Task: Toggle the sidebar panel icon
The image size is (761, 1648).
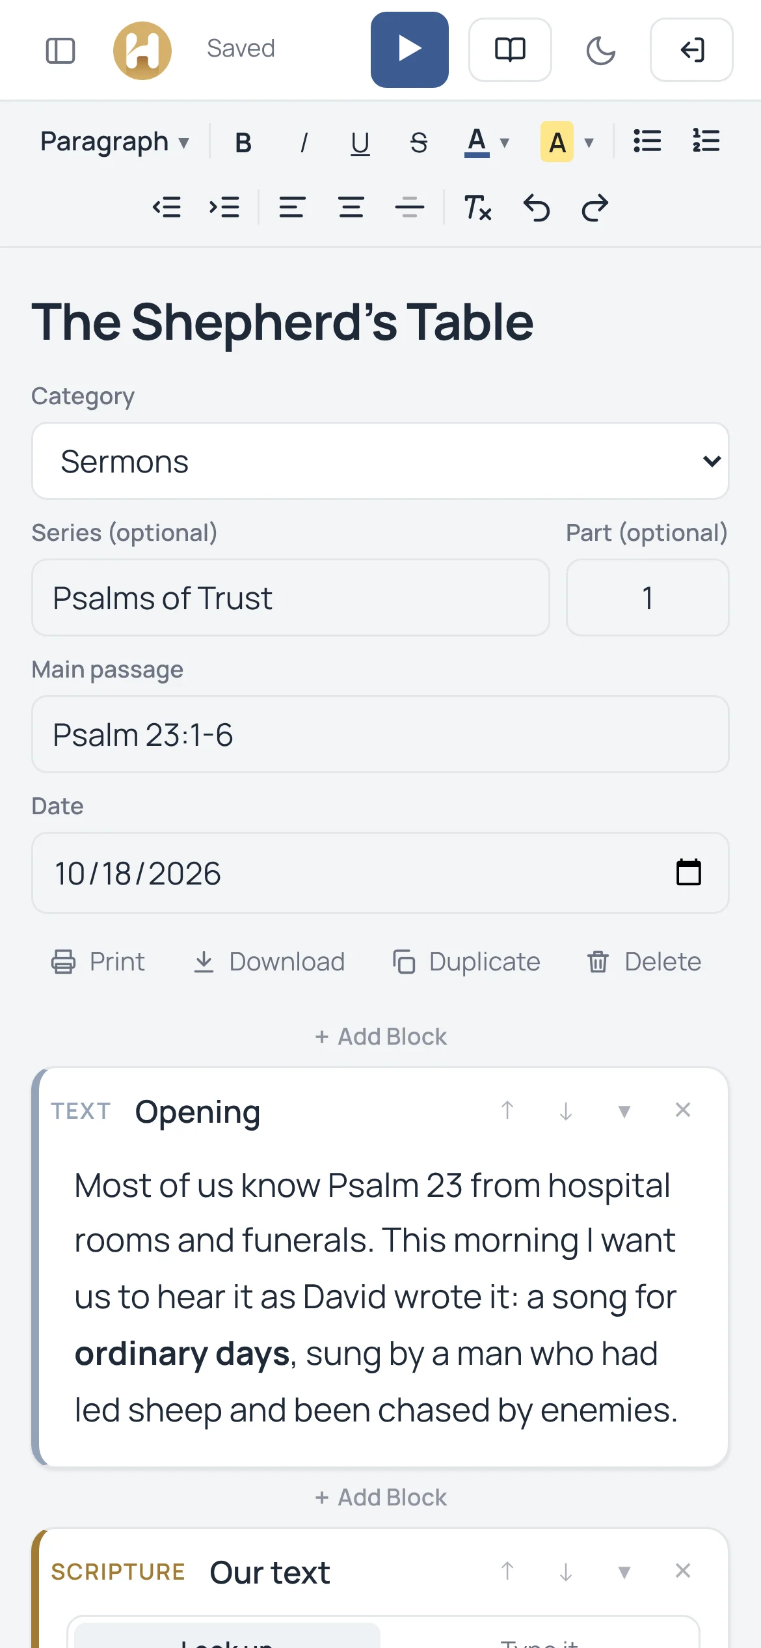Action: (60, 50)
